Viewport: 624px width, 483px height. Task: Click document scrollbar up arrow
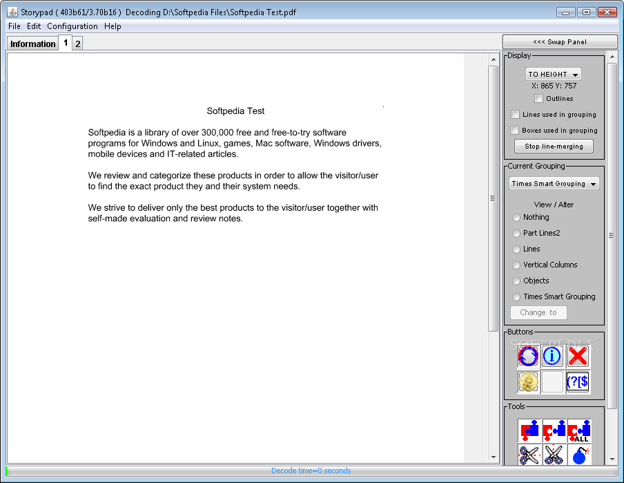(x=494, y=59)
